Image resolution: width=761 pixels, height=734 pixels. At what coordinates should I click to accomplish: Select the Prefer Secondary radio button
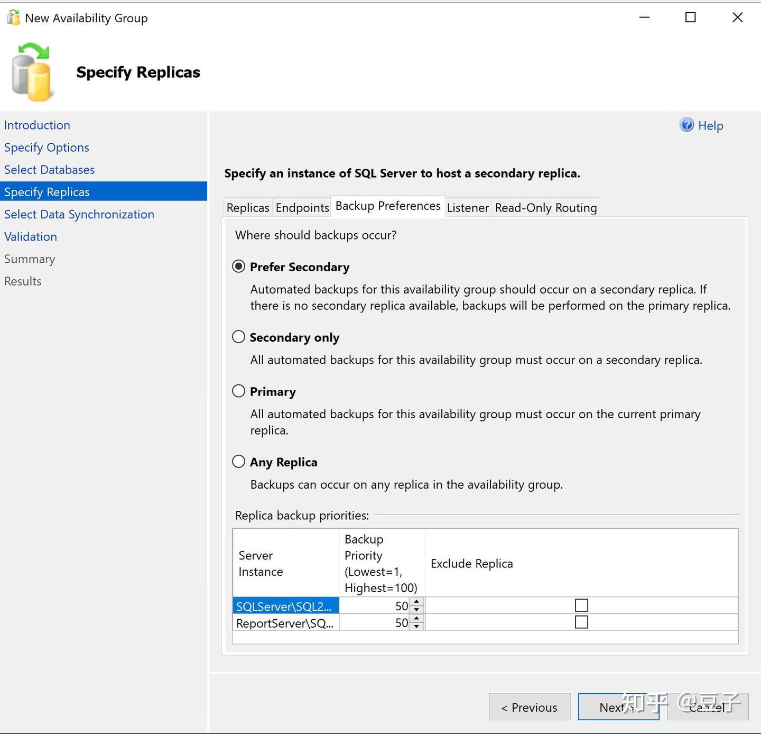[239, 266]
